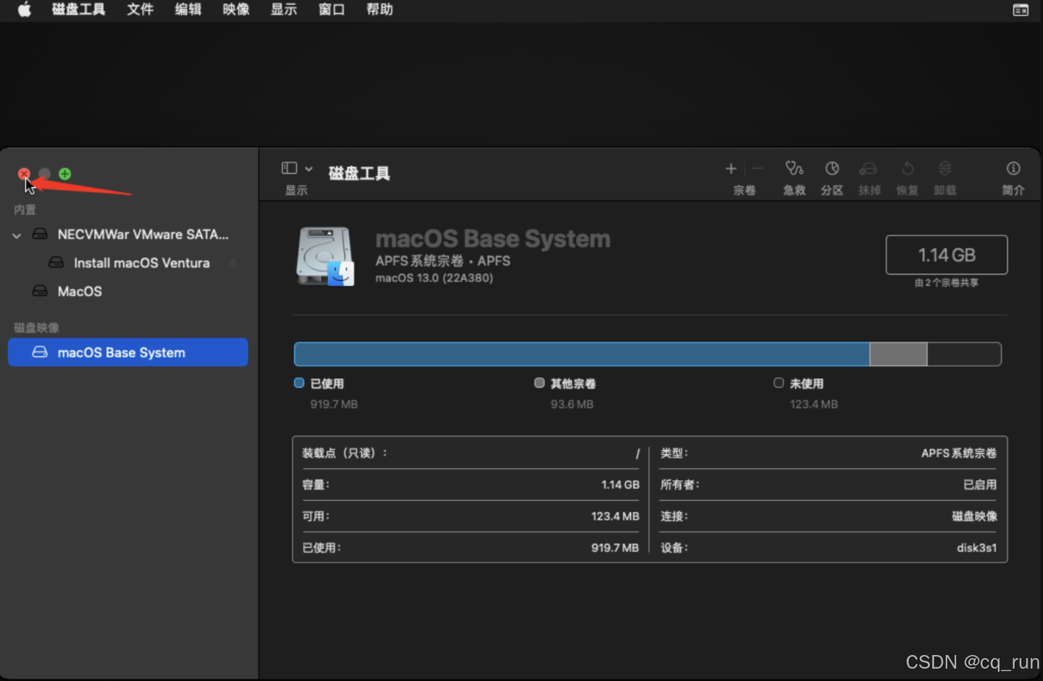1043x681 pixels.
Task: Click the 装载点（只读） row label
Action: point(345,453)
